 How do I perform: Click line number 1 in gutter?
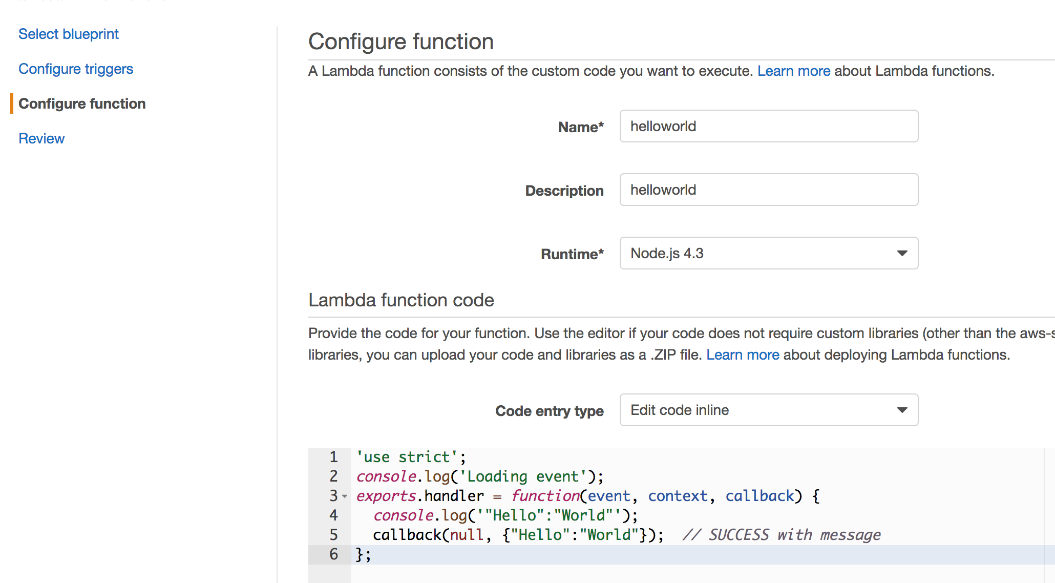point(333,456)
